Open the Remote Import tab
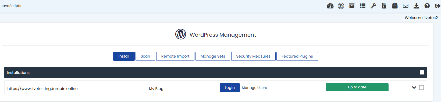Image resolution: width=441 pixels, height=102 pixels. pos(175,56)
